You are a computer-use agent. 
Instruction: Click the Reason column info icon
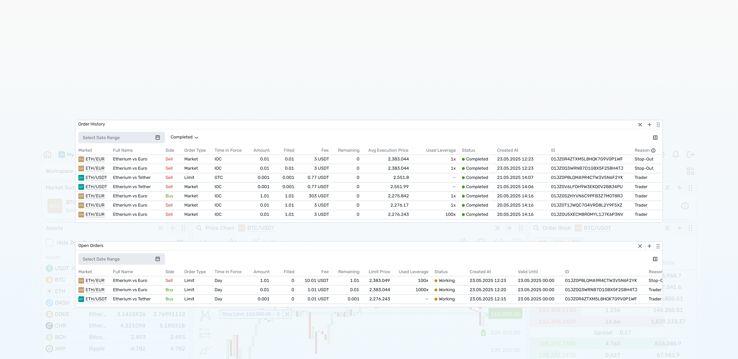653,150
